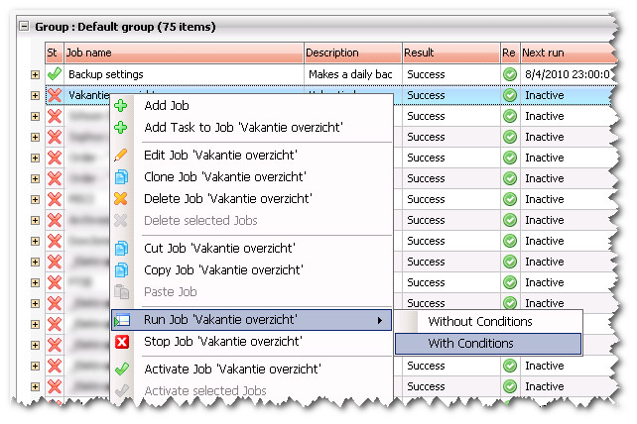Click pencil icon beside Edit Job
Image resolution: width=637 pixels, height=424 pixels.
tap(121, 156)
